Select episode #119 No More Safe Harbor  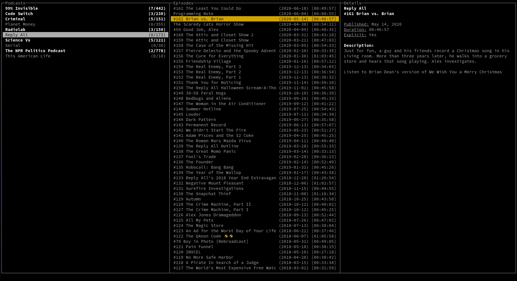click(x=255, y=257)
